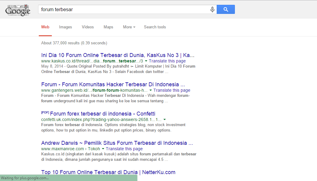Click the blue magnifier search button
The image size is (317, 181).
click(x=225, y=9)
